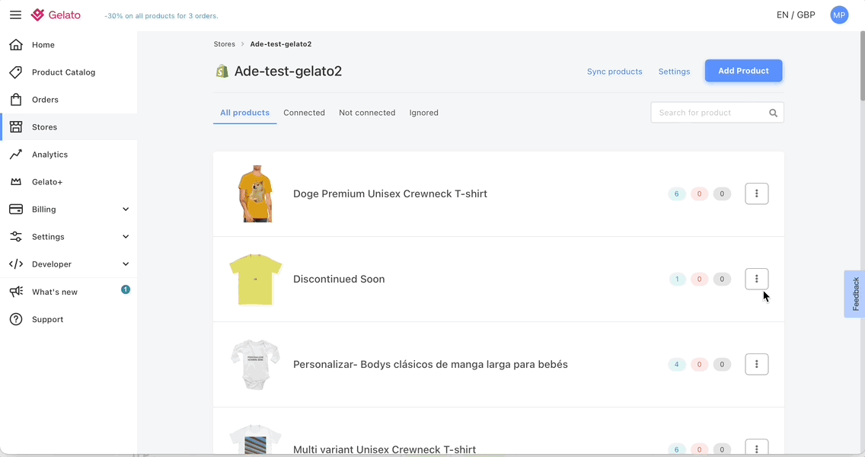Click the blue 1 badge on Discontinued Soon

click(677, 279)
